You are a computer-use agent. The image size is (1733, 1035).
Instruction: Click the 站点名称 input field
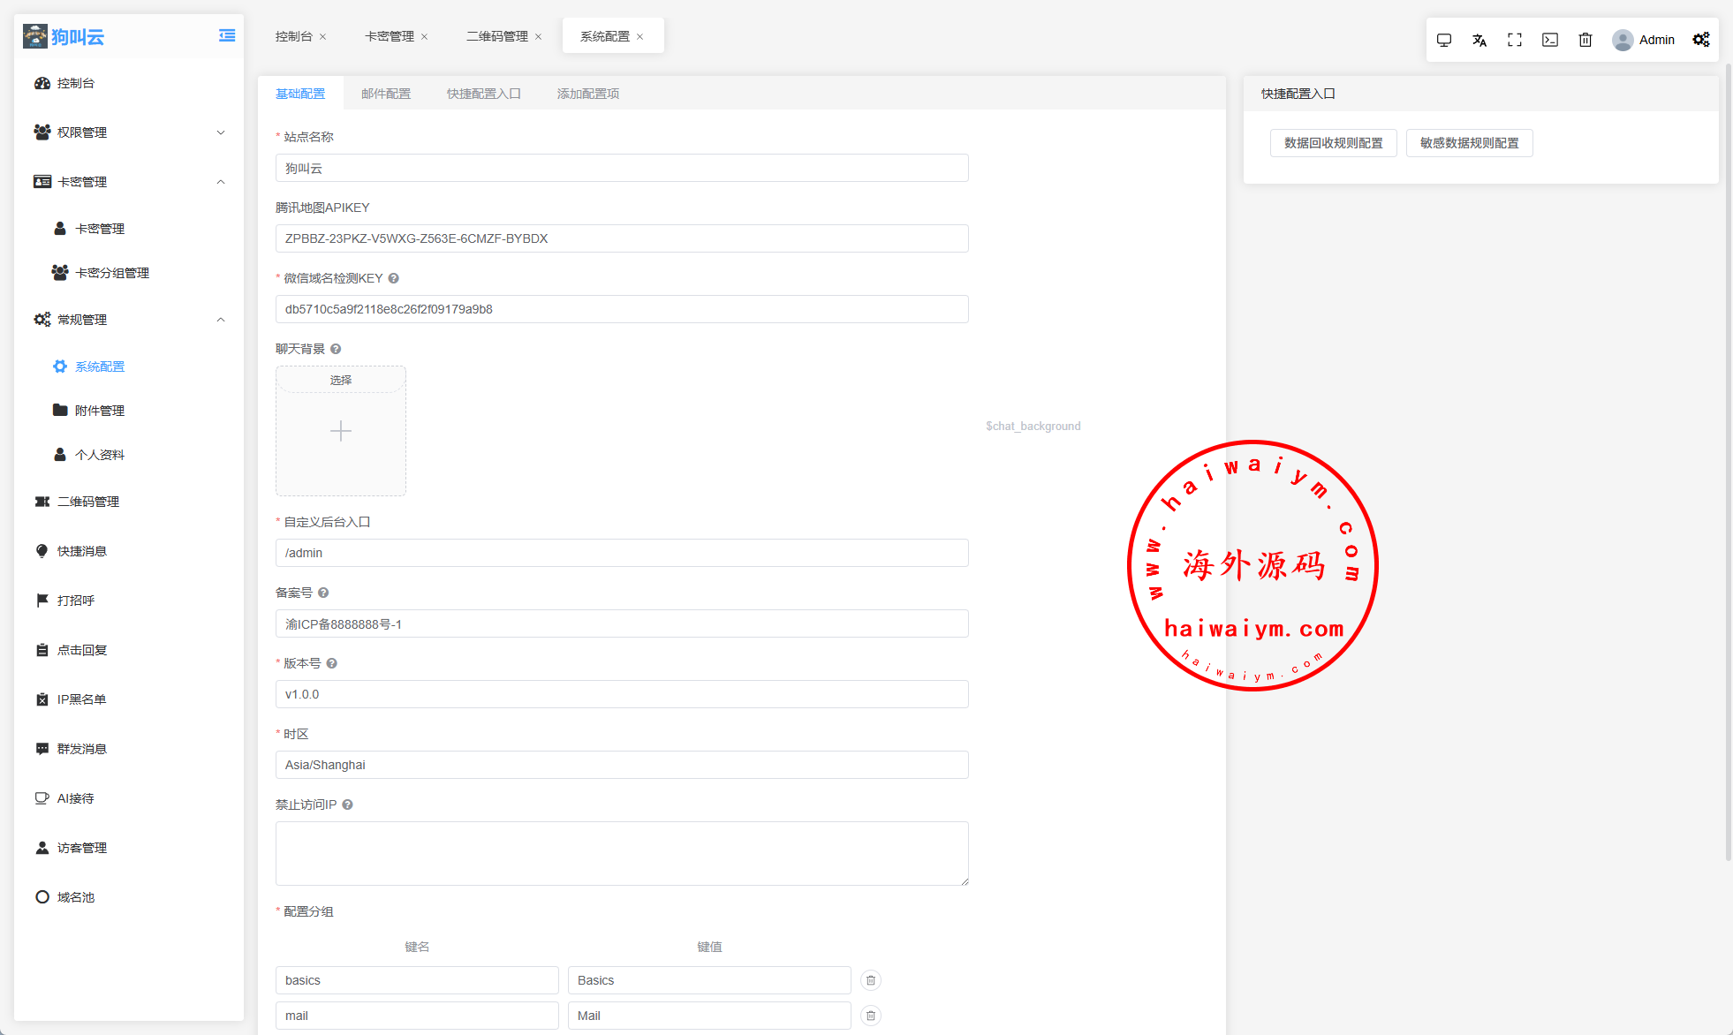coord(622,168)
